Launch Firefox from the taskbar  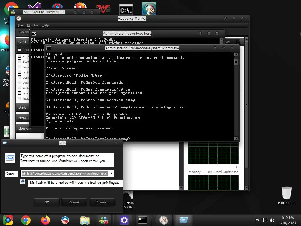(x=46, y=220)
